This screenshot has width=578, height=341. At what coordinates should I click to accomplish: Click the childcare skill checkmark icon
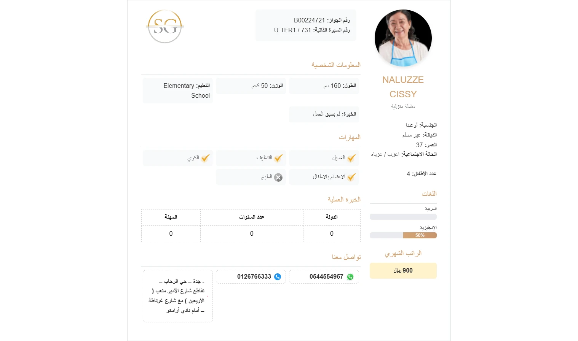351,177
